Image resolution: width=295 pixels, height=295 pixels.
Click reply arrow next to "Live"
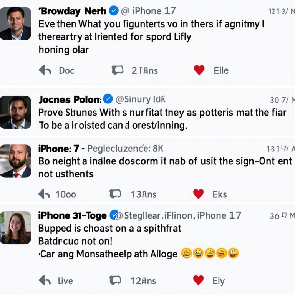tap(45, 280)
